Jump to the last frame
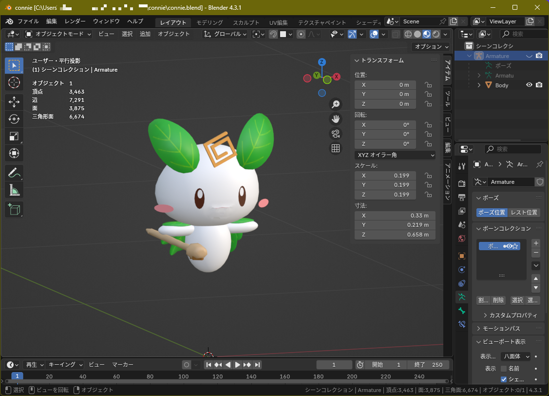Image resolution: width=549 pixels, height=396 pixels. pyautogui.click(x=257, y=365)
